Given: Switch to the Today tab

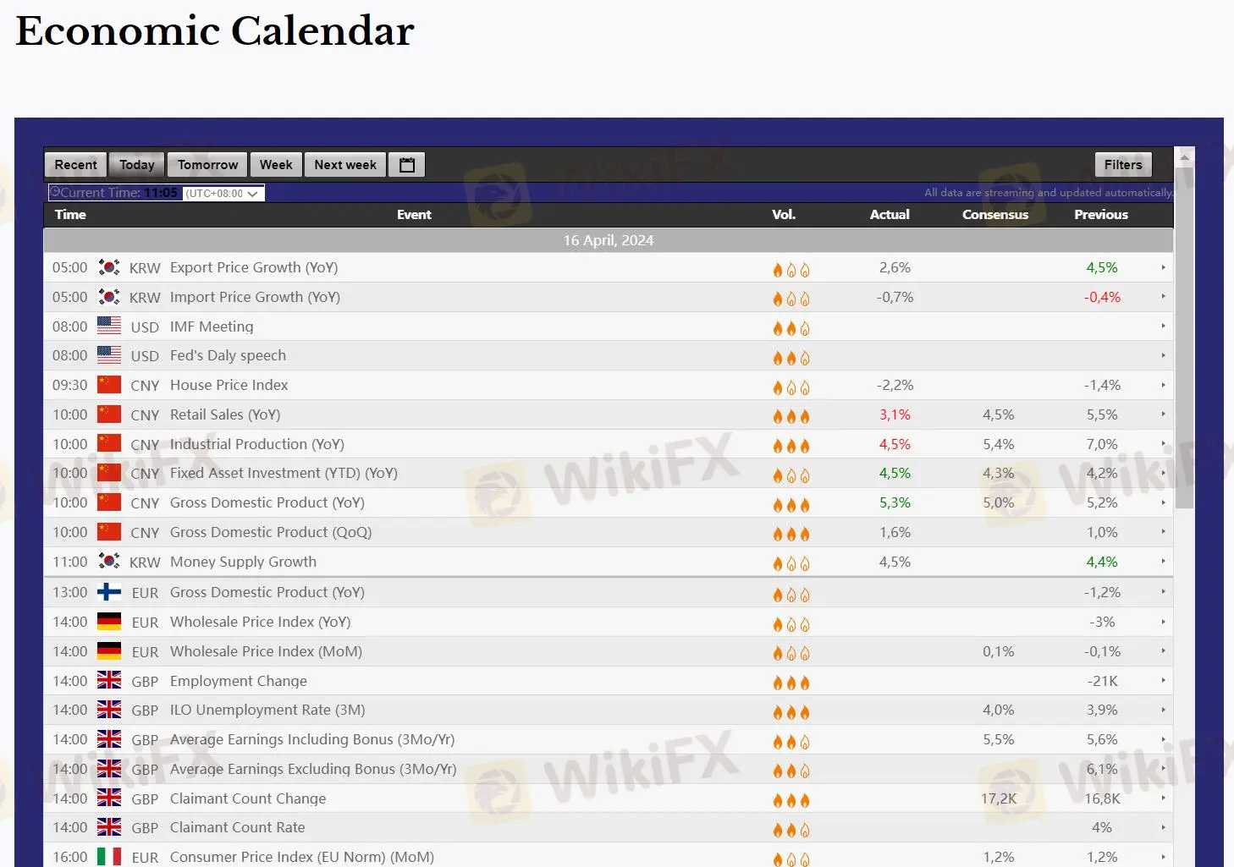Looking at the screenshot, I should [x=136, y=165].
